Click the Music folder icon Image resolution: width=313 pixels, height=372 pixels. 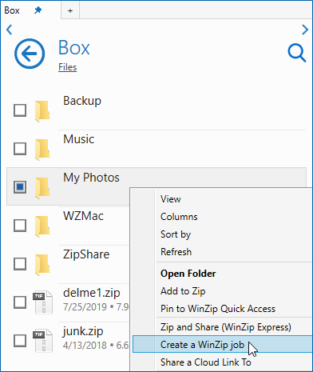click(42, 150)
